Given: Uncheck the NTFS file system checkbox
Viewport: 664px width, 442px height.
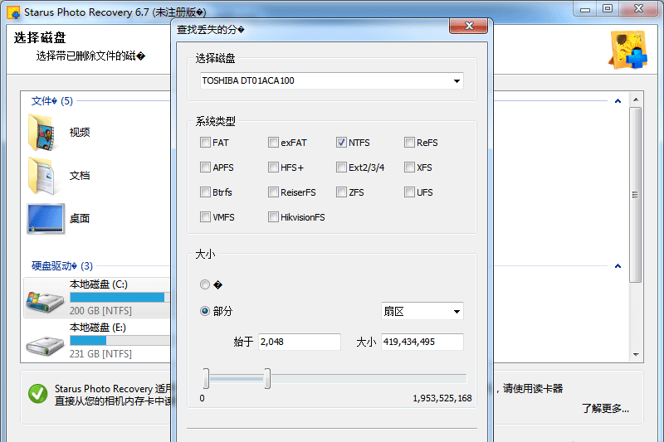Looking at the screenshot, I should click(341, 143).
